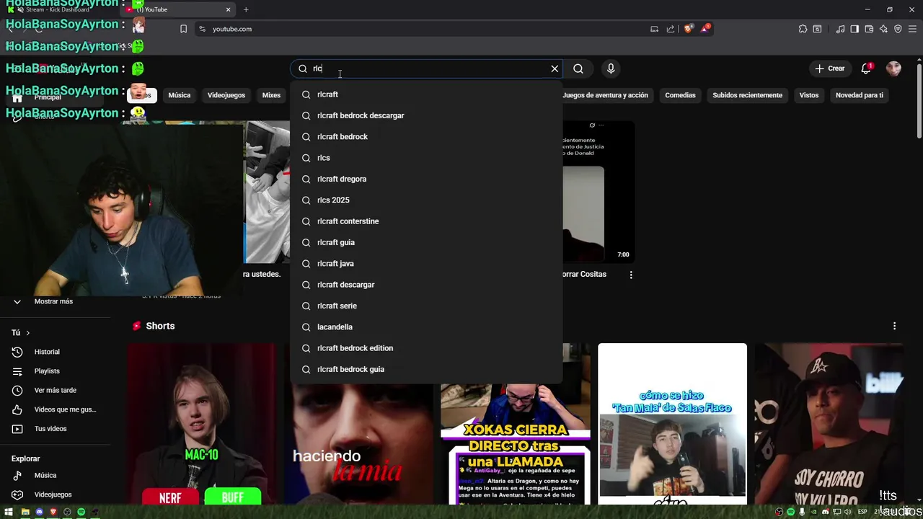Open Historial in sidebar
Screen dimensions: 923x519
(x=55, y=352)
